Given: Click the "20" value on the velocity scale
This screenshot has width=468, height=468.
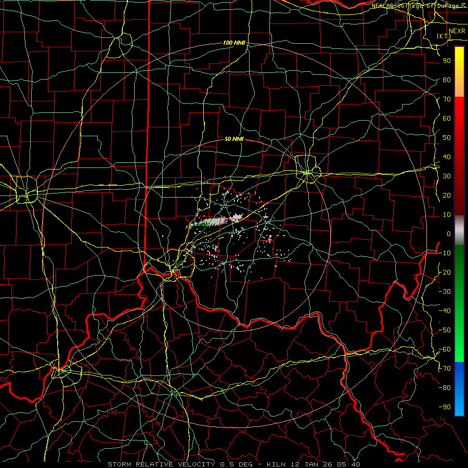Looking at the screenshot, I should tap(447, 196).
